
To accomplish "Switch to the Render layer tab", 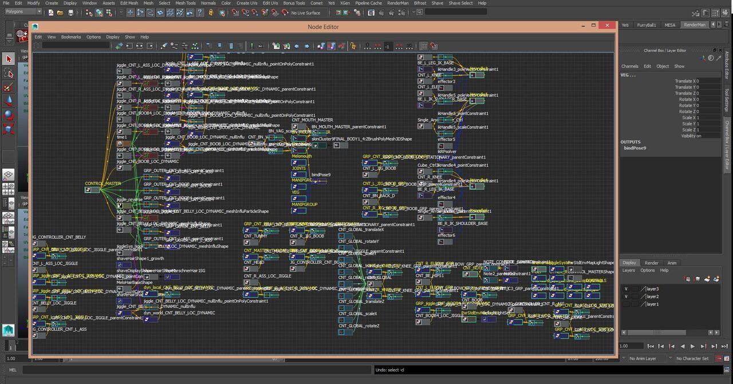I will [651, 263].
